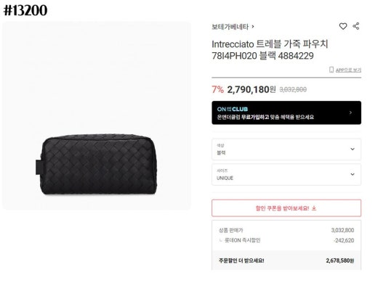Click the black woven pouch product image
The image size is (378, 299).
(x=96, y=165)
